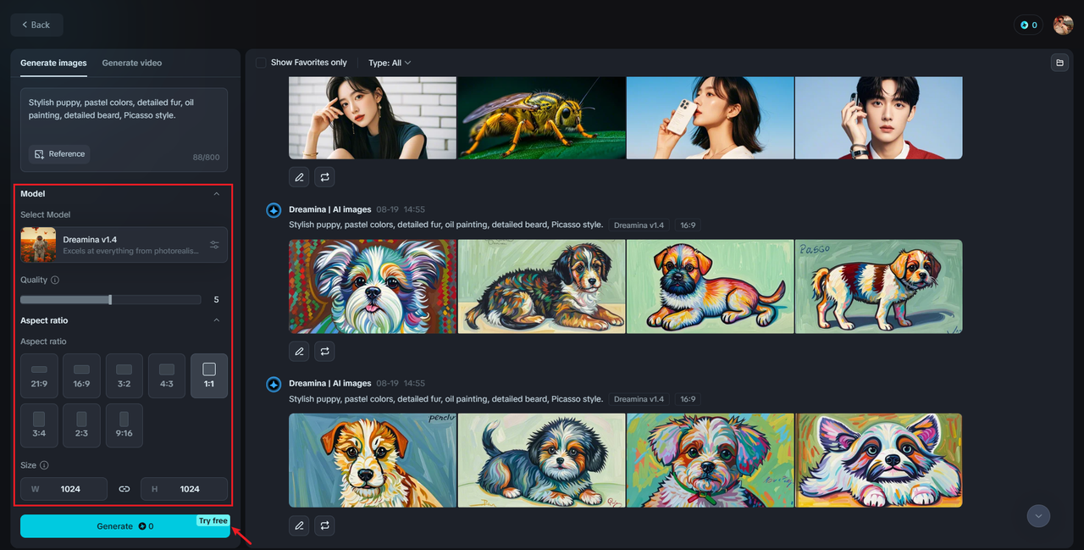Open the man with phone image
Screen dimensions: 1084x550
pyautogui.click(x=878, y=118)
